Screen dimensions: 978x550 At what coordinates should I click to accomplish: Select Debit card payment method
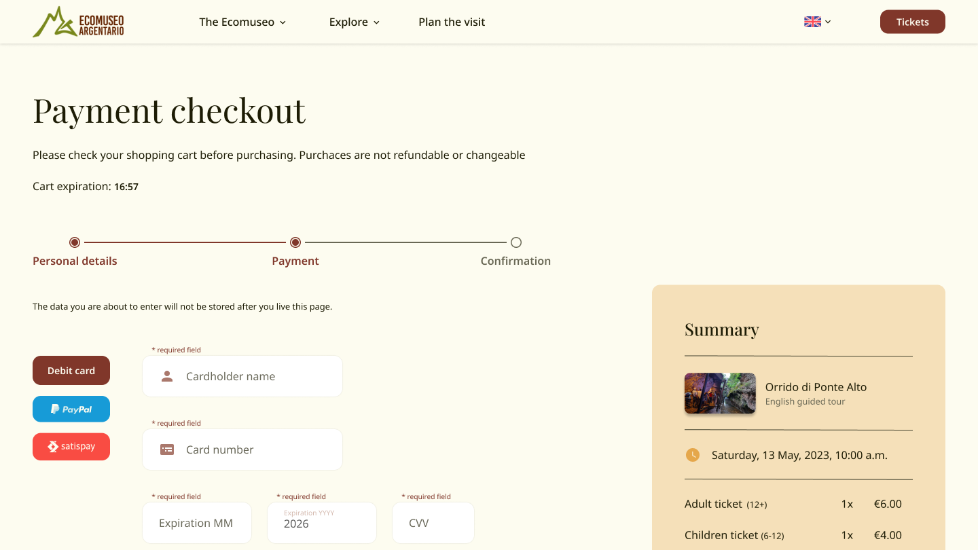[71, 371]
